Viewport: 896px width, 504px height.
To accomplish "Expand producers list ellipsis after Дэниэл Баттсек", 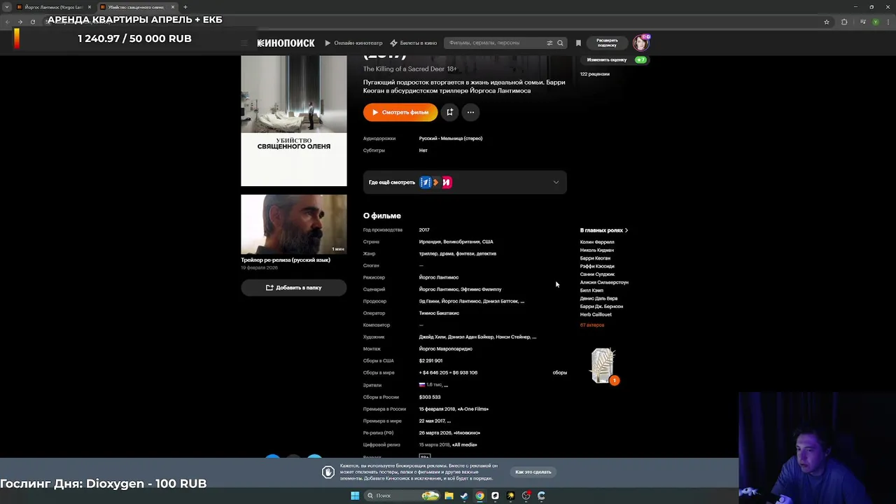I will click(x=522, y=302).
